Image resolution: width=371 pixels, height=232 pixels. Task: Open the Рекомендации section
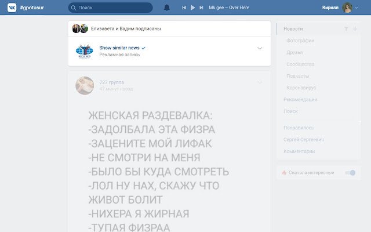300,99
